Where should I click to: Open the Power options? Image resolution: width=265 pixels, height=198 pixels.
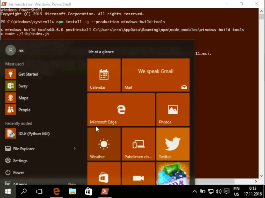(15, 172)
